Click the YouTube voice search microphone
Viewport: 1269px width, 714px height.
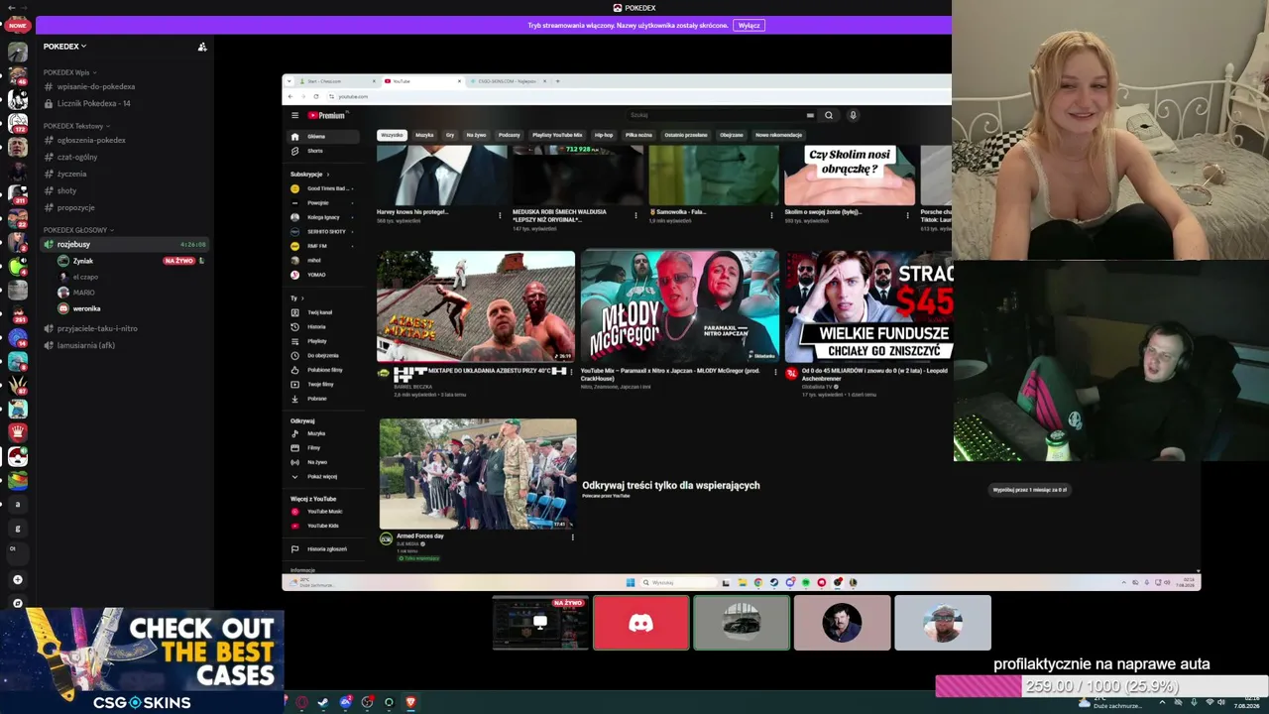coord(853,115)
